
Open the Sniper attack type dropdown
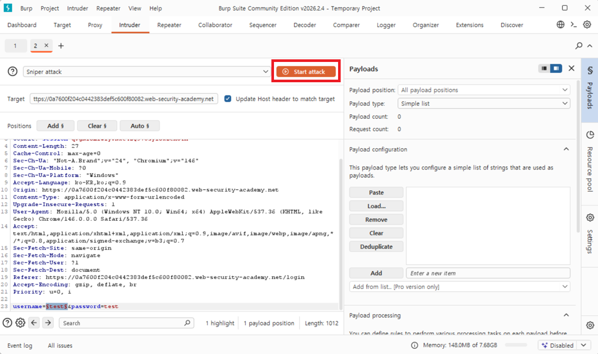point(147,72)
